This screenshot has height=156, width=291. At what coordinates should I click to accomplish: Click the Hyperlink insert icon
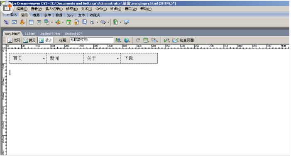click(x=6, y=22)
